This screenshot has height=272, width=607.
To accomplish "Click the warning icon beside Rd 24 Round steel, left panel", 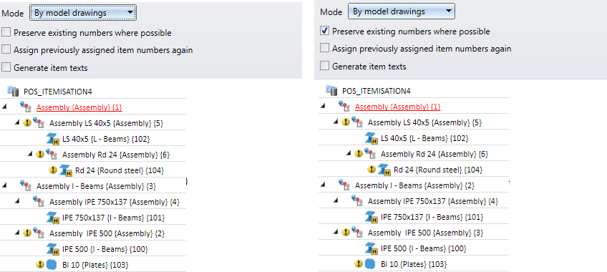I will pos(53,170).
